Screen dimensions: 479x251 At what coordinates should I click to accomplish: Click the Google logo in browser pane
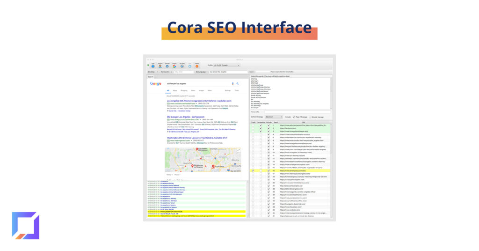coord(155,83)
